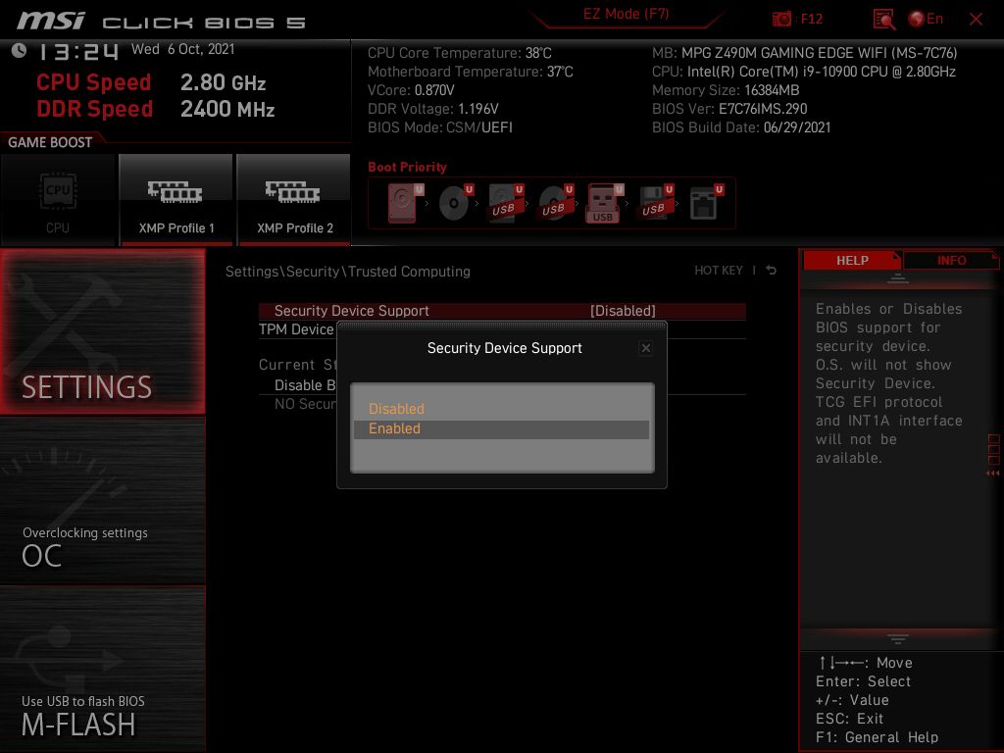The width and height of the screenshot is (1004, 753).
Task: Click the help panel upper scroll handle
Action: click(x=897, y=278)
